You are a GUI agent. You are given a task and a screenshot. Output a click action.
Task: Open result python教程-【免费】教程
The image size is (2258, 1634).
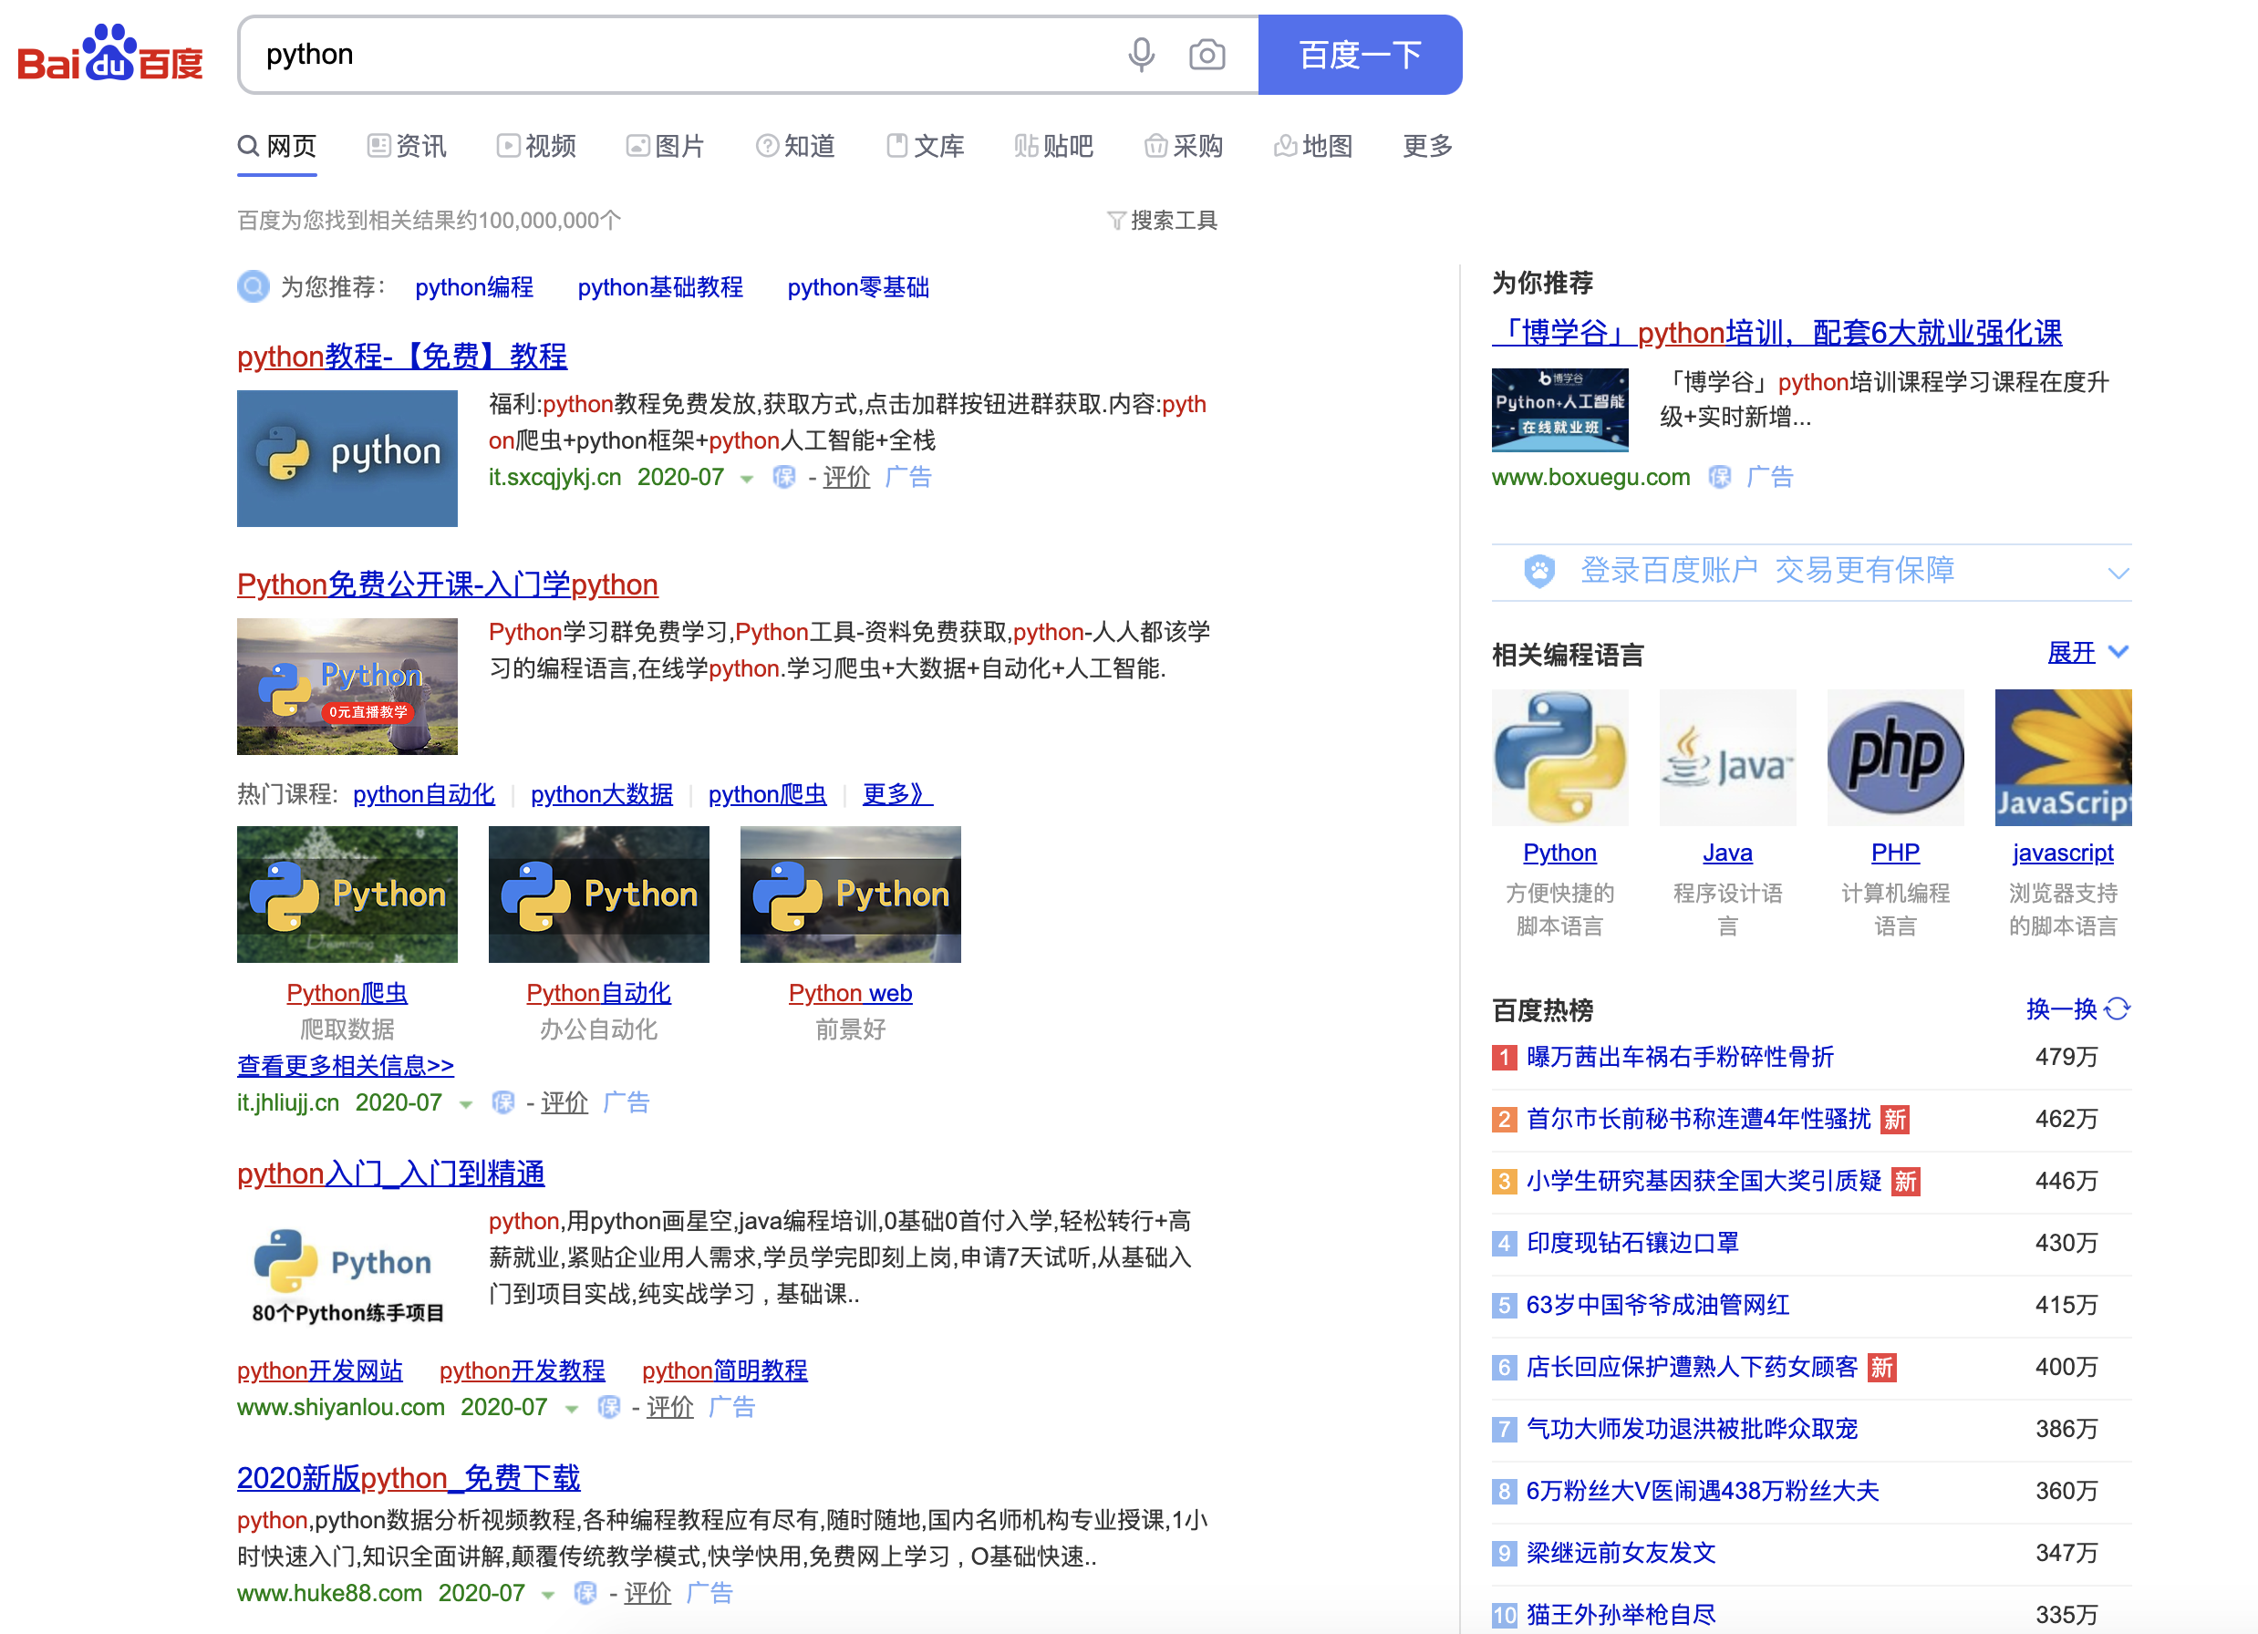(x=402, y=356)
